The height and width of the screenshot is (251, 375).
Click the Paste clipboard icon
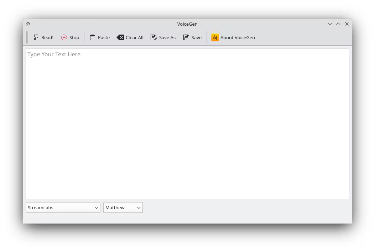pyautogui.click(x=93, y=37)
